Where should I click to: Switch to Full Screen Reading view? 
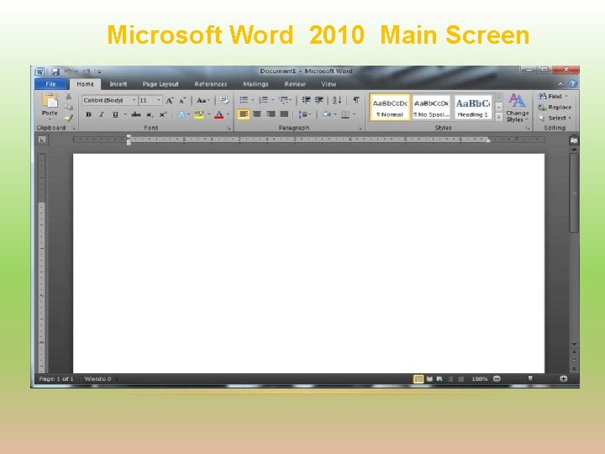click(x=429, y=379)
